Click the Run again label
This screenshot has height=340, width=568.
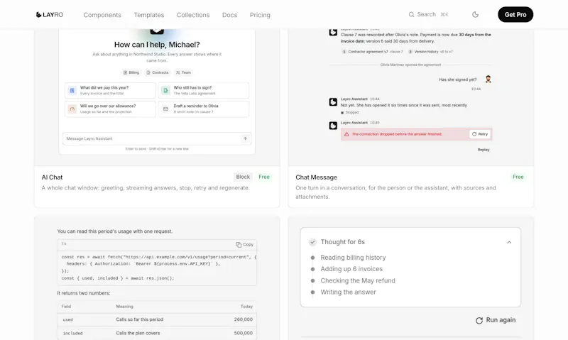pos(501,320)
